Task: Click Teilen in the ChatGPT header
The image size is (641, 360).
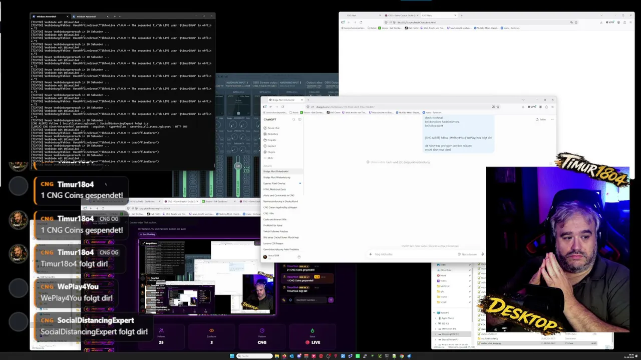Action: tap(541, 119)
